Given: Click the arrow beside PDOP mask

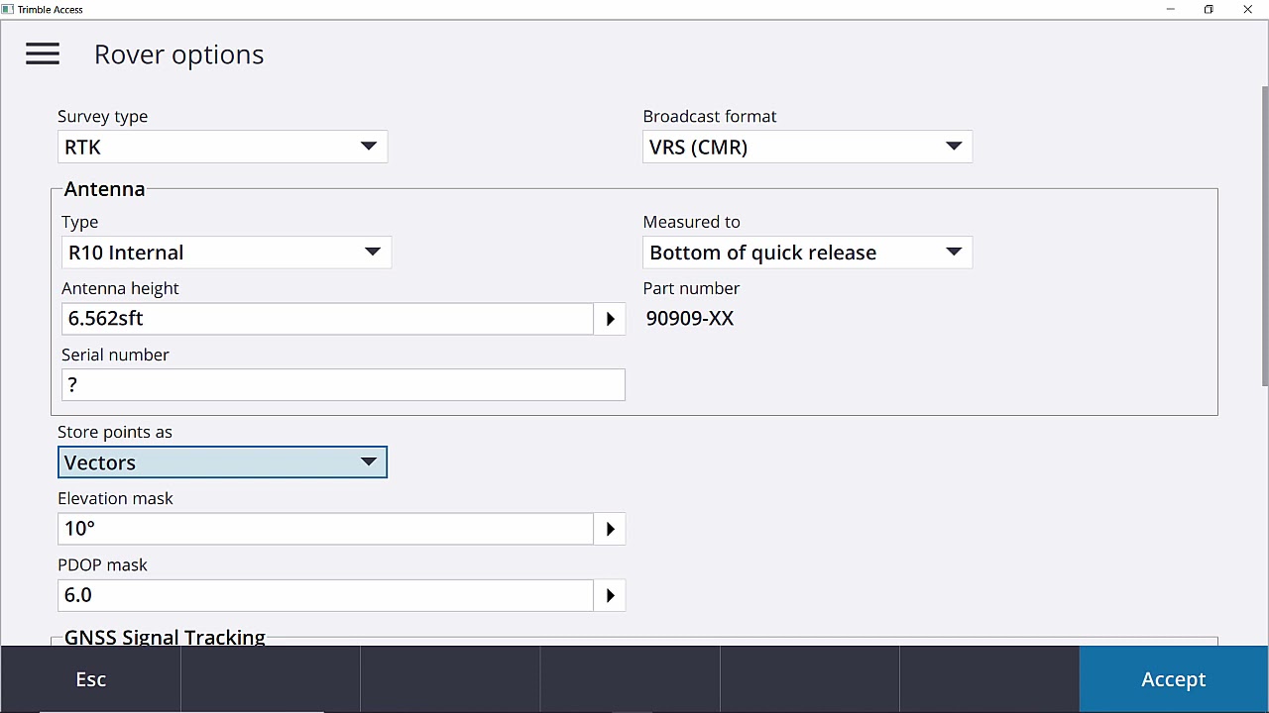Looking at the screenshot, I should [610, 595].
